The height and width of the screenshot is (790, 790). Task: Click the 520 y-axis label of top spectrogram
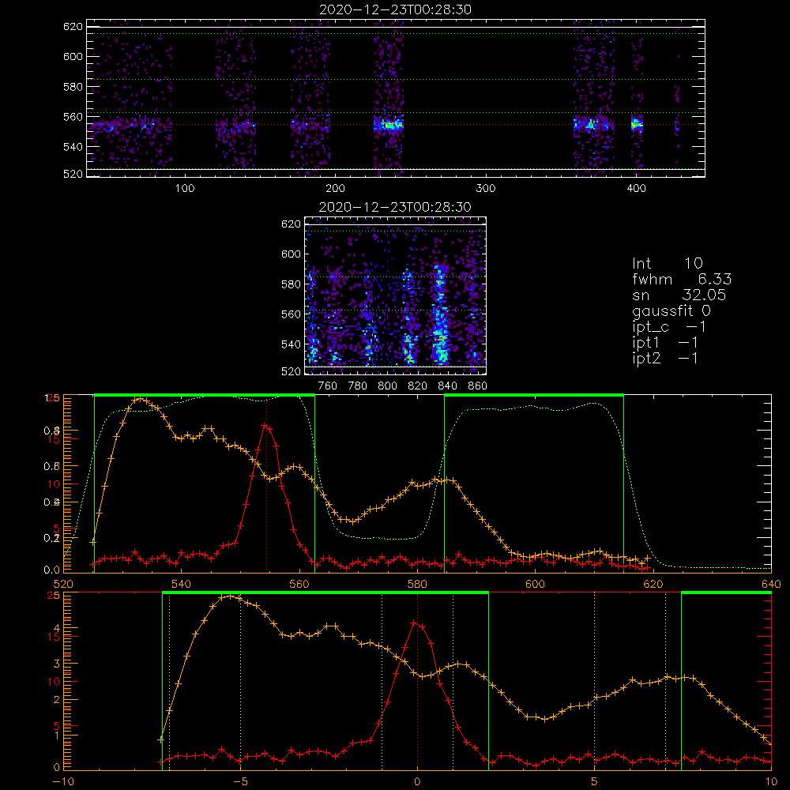[x=73, y=174]
